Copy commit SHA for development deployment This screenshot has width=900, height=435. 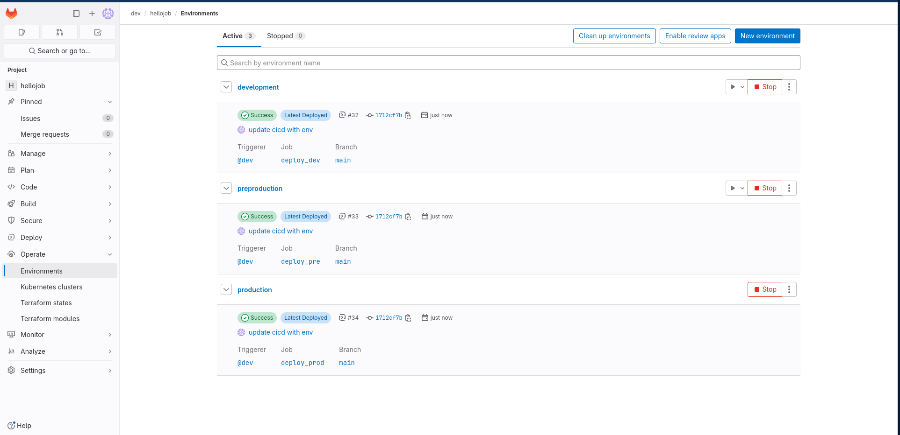coord(408,115)
